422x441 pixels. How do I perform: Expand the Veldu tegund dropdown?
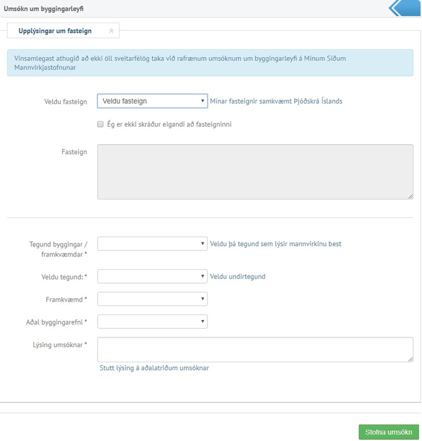point(152,276)
